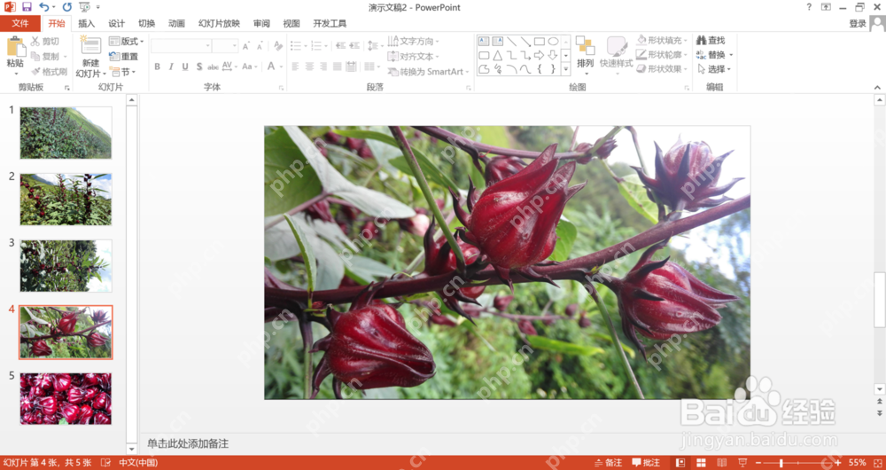Undo the last action
Viewport: 886px width, 470px height.
coord(43,7)
